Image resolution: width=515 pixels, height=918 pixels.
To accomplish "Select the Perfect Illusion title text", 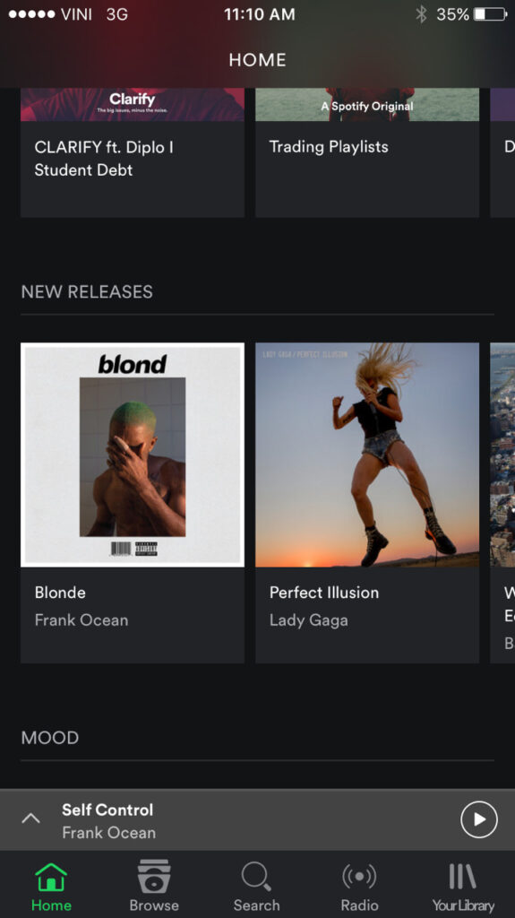I will 324,593.
